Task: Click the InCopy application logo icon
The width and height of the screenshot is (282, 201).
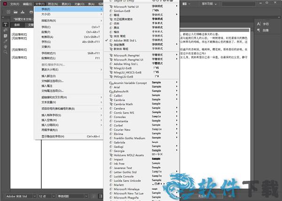Action: [x=5, y=4]
